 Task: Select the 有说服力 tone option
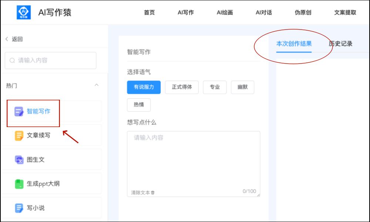pyautogui.click(x=144, y=87)
